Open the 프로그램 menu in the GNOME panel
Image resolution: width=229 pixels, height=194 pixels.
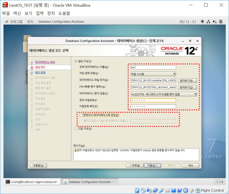click(16, 22)
